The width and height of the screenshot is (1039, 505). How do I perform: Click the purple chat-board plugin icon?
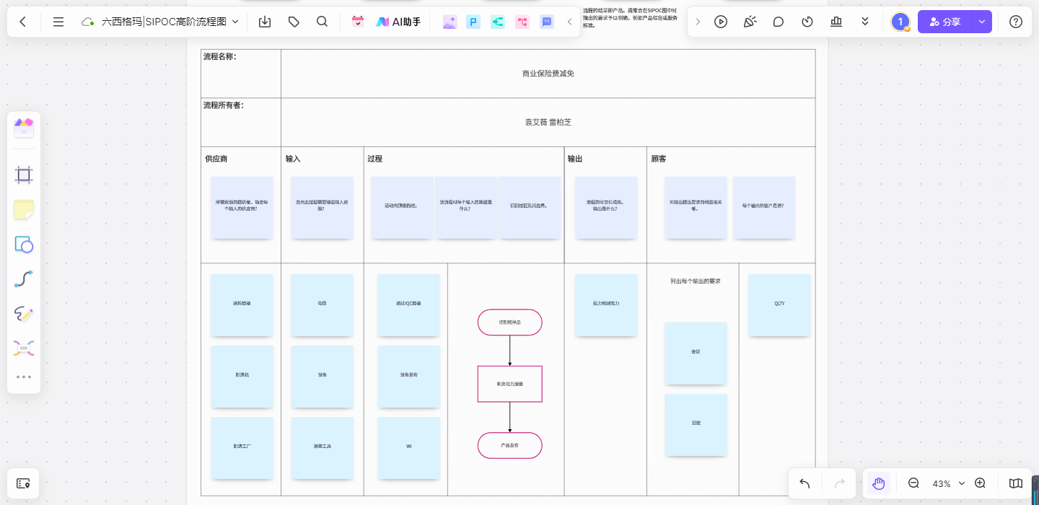547,22
